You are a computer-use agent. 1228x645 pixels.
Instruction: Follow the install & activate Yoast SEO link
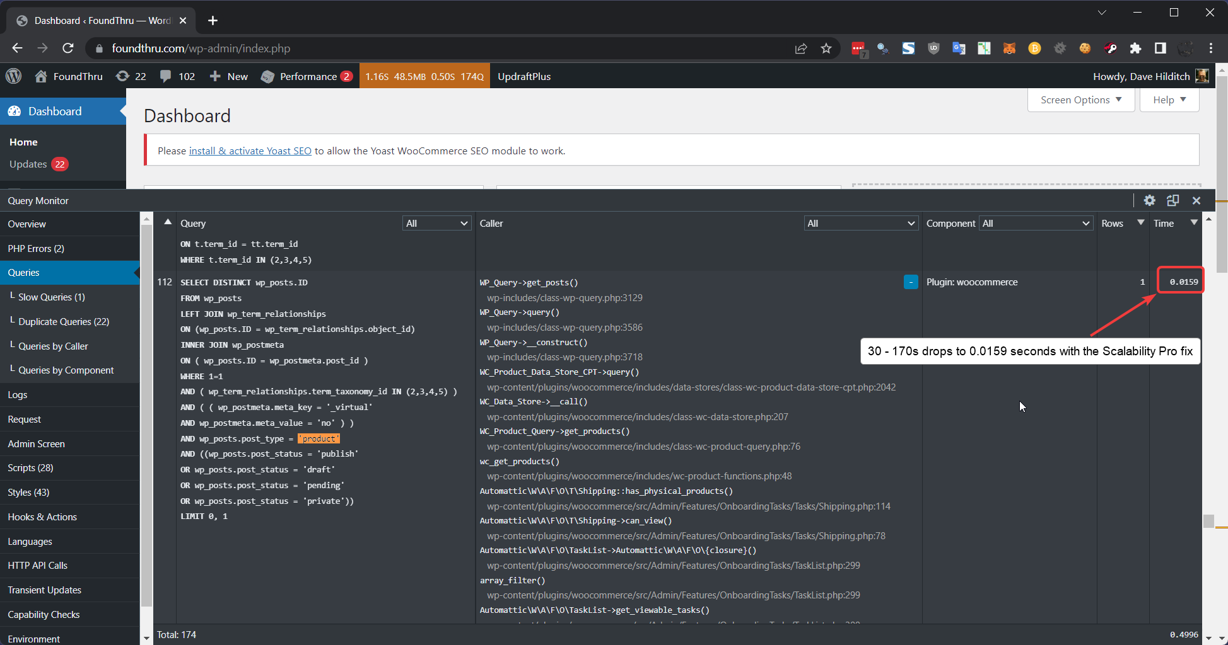[250, 151]
